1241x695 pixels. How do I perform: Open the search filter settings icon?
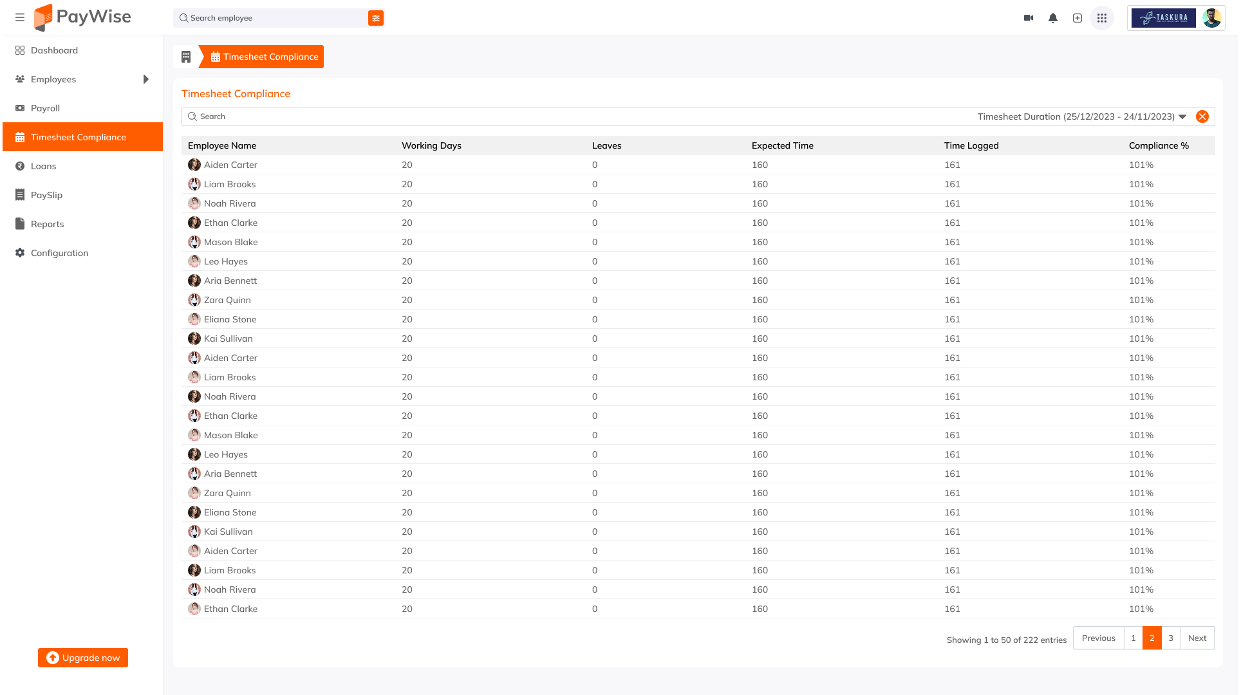[376, 18]
